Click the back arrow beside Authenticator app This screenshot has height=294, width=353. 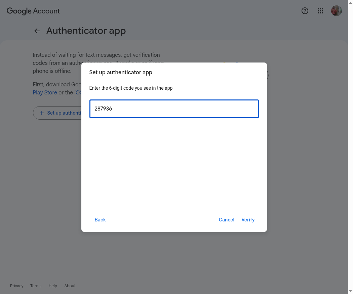(37, 31)
